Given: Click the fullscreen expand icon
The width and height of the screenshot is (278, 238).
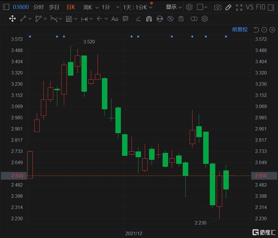Looking at the screenshot, I should pyautogui.click(x=239, y=7).
